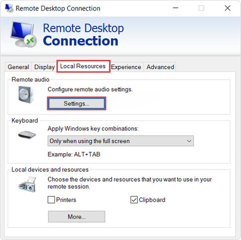This screenshot has height=240, width=241.
Task: Click the remote audio speaker icon
Action: tap(26, 94)
